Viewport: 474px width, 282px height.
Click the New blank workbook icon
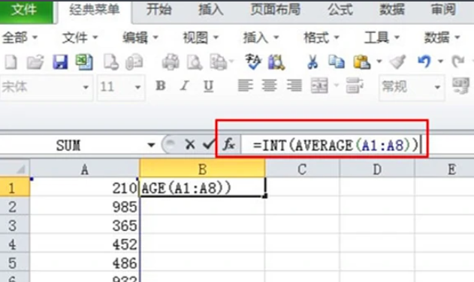coord(11,62)
